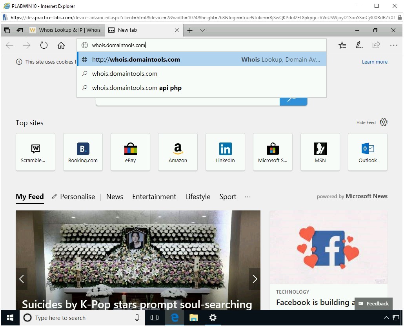The width and height of the screenshot is (404, 327).
Task: Add current page to favourites
Action: pos(342,46)
